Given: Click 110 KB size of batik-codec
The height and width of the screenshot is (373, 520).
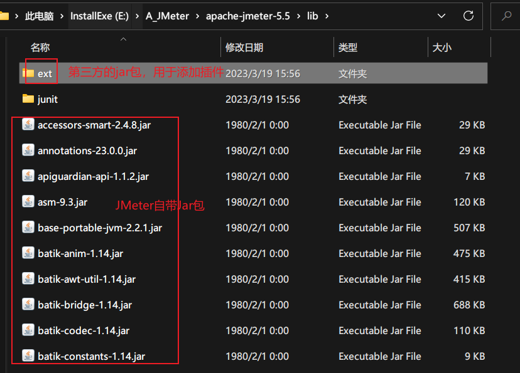Looking at the screenshot, I should (469, 330).
